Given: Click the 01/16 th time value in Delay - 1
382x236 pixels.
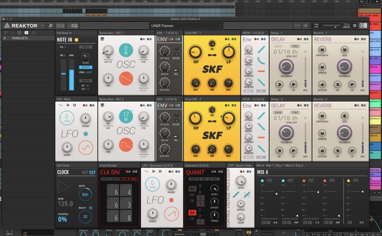Looking at the screenshot, I should (286, 52).
